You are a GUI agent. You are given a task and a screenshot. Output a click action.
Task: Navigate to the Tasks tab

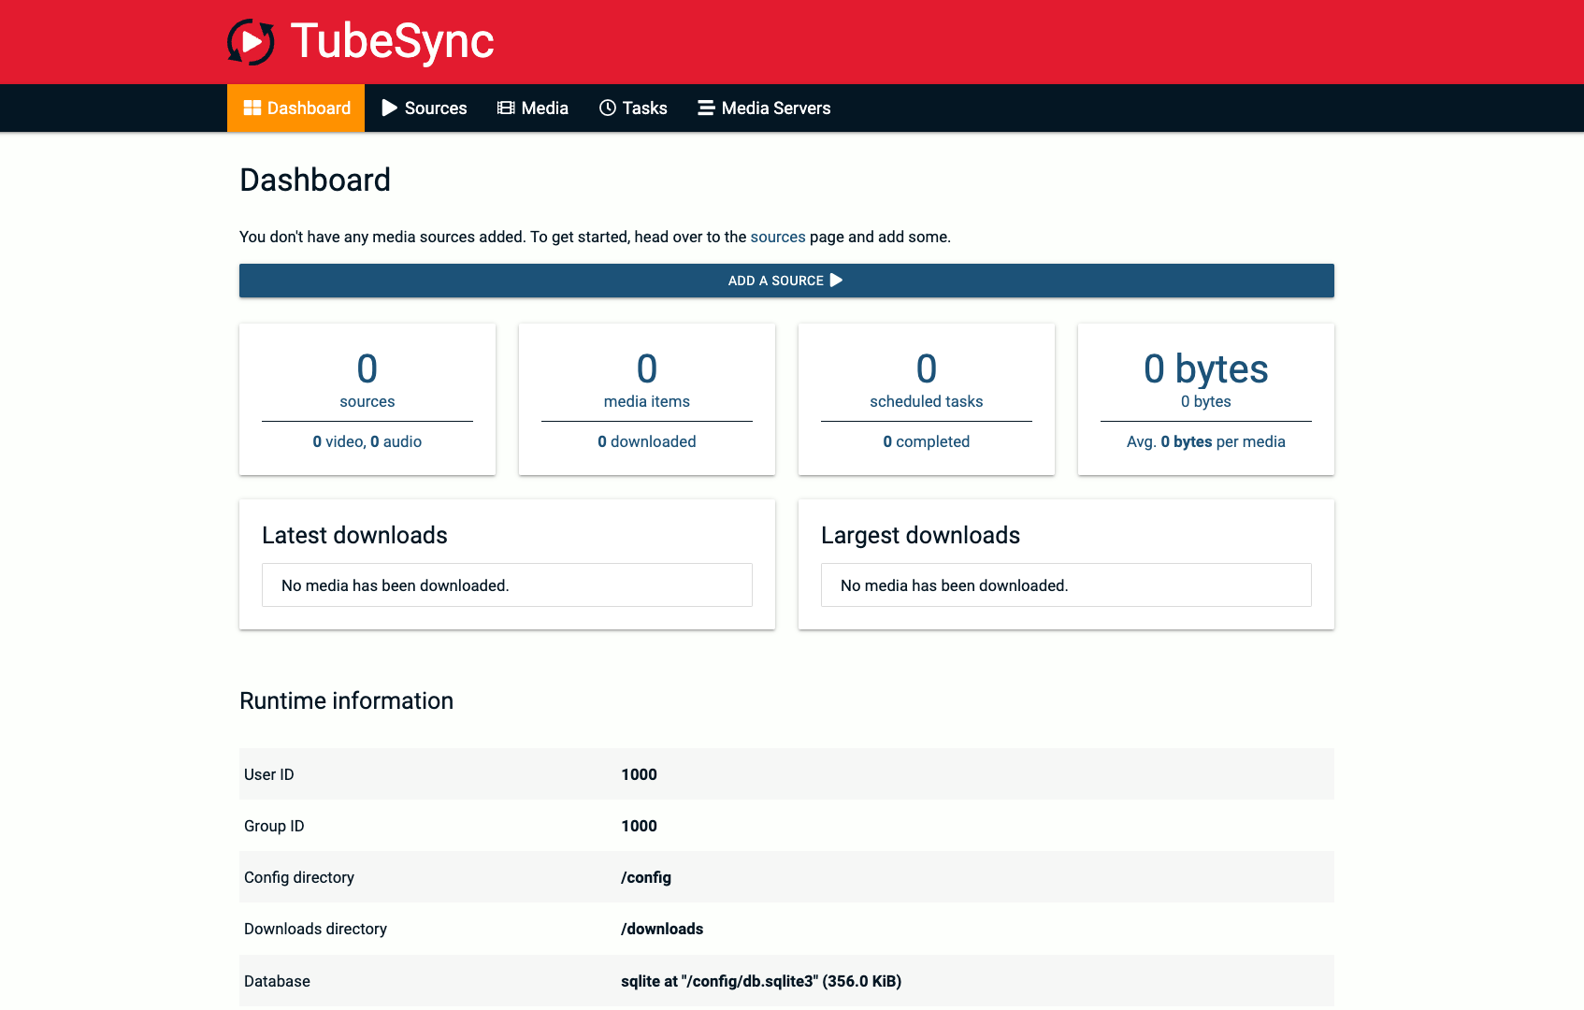643,108
